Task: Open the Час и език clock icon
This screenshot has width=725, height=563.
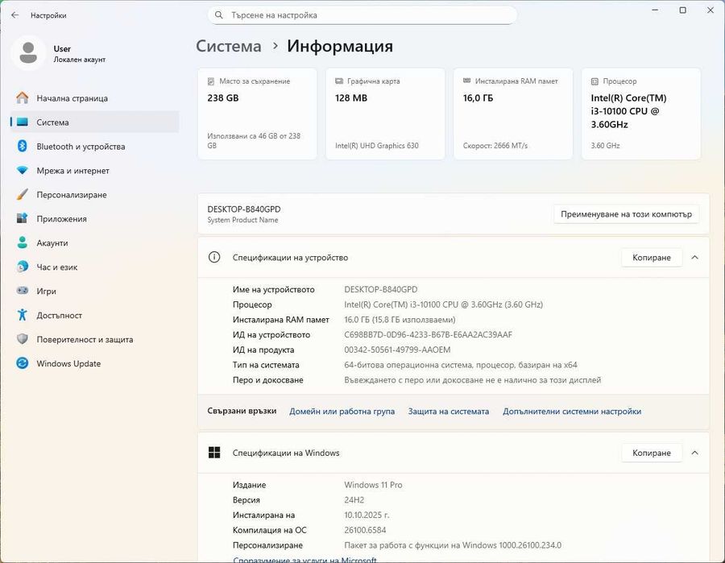Action: (x=23, y=267)
